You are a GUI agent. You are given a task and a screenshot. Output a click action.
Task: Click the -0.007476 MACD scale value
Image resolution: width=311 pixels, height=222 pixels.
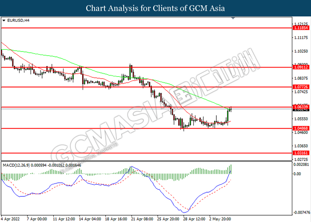coord(302,213)
